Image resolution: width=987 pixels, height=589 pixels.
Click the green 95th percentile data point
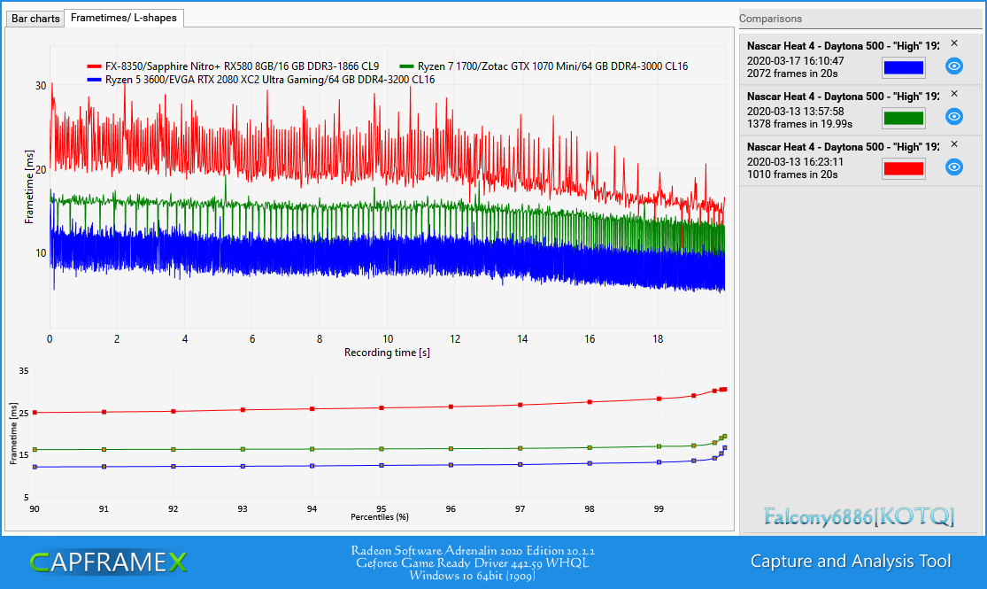(x=382, y=449)
